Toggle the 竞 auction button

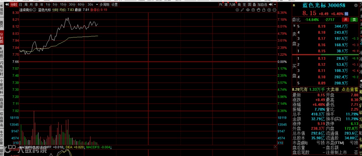(x=239, y=5)
